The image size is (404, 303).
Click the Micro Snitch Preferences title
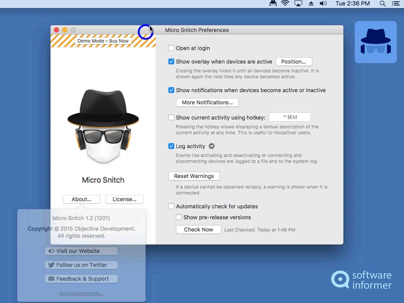point(197,30)
